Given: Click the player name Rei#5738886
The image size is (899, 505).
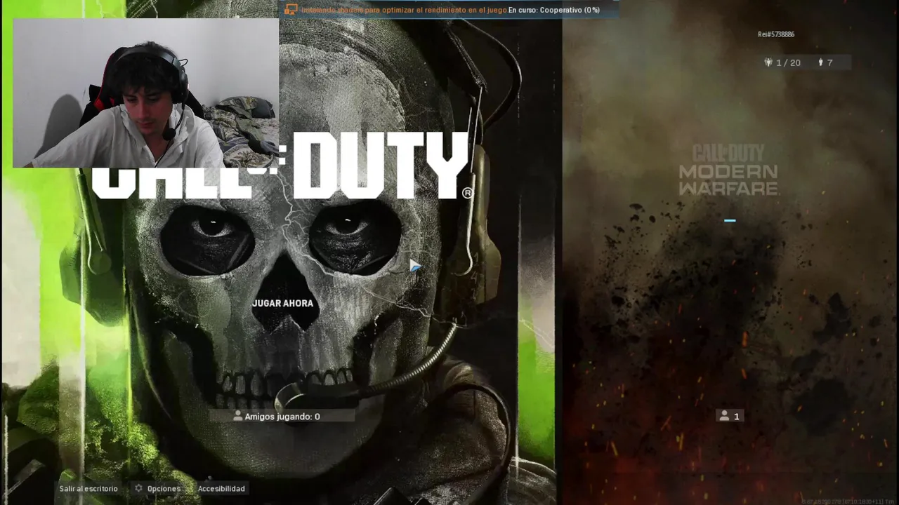Looking at the screenshot, I should pos(776,34).
